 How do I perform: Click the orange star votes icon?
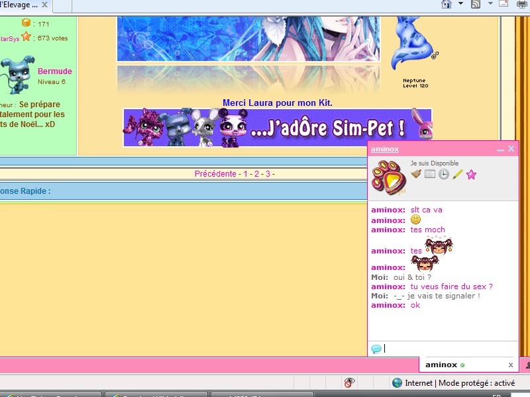pyautogui.click(x=26, y=36)
